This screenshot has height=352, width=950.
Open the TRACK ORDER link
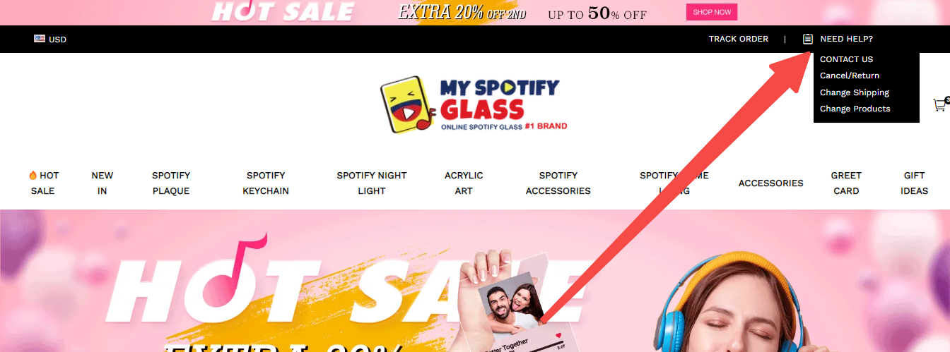(x=739, y=39)
